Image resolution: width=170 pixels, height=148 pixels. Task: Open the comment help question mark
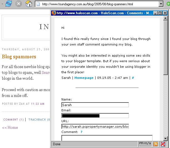(x=81, y=132)
